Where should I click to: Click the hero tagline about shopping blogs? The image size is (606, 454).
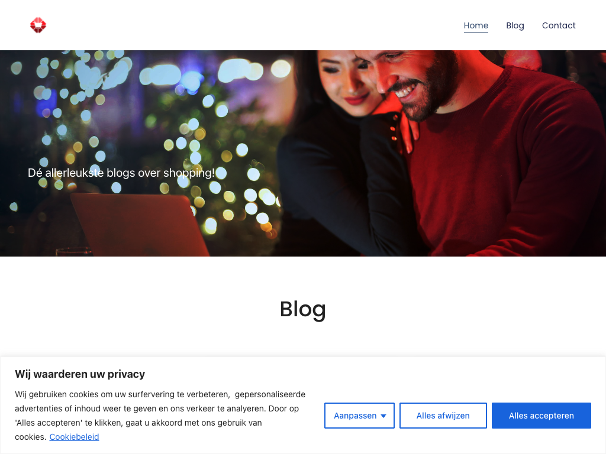121,173
